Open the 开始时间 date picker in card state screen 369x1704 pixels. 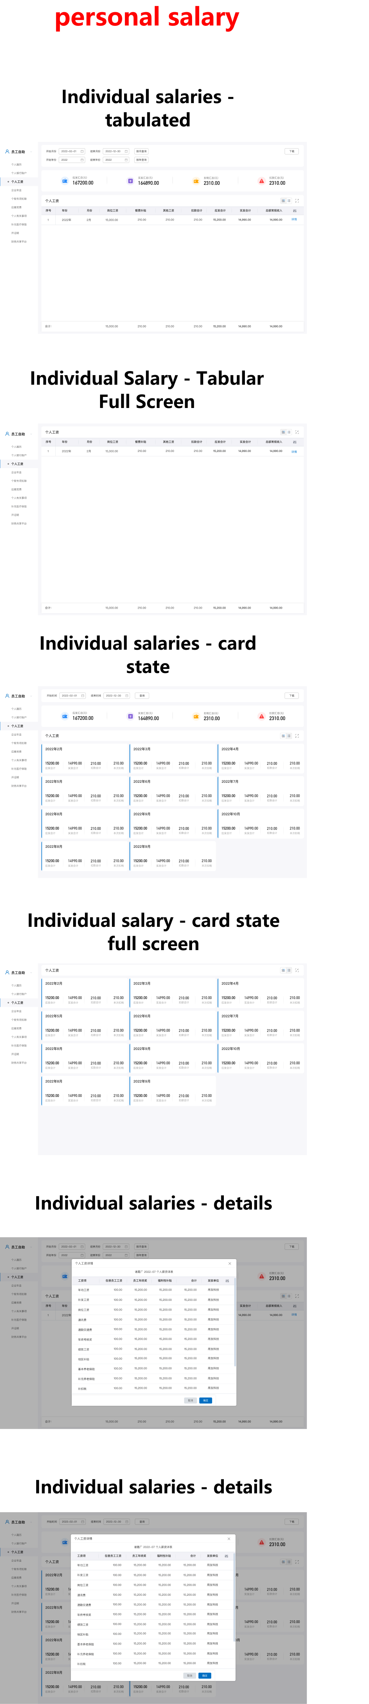(73, 696)
